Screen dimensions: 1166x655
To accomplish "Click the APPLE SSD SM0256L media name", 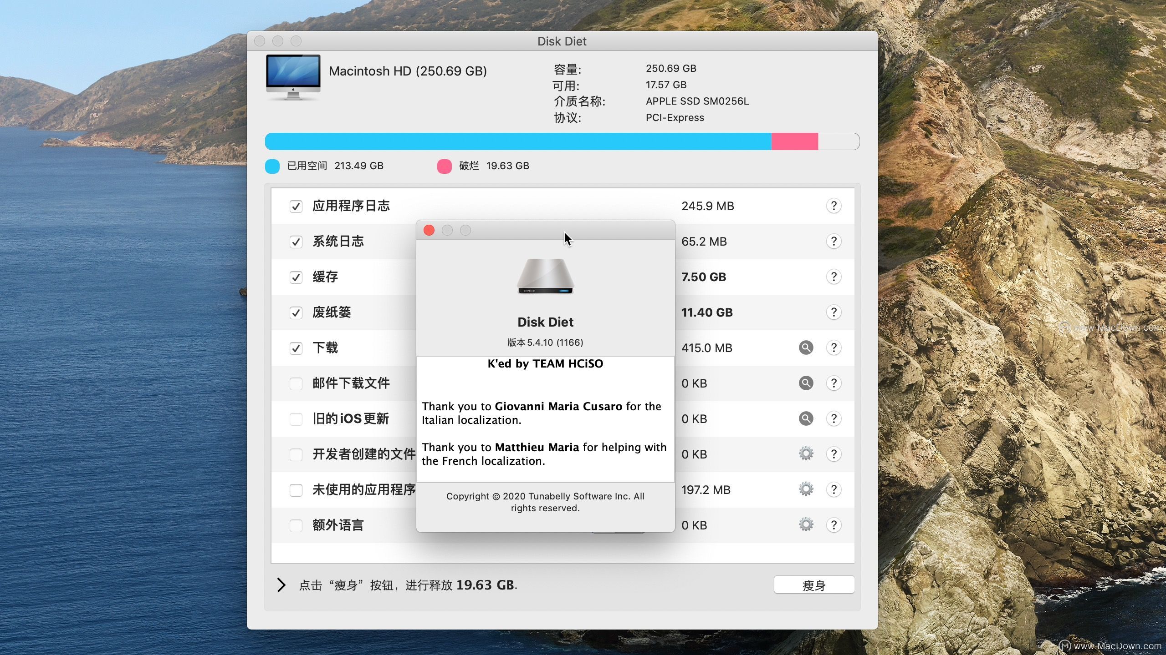I will tap(697, 101).
